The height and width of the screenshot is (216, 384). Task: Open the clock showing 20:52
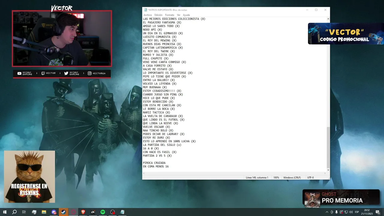pos(367,212)
